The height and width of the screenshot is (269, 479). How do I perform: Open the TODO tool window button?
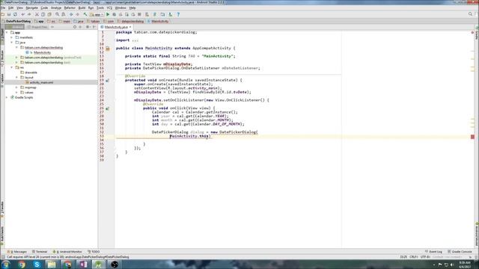coord(94,252)
